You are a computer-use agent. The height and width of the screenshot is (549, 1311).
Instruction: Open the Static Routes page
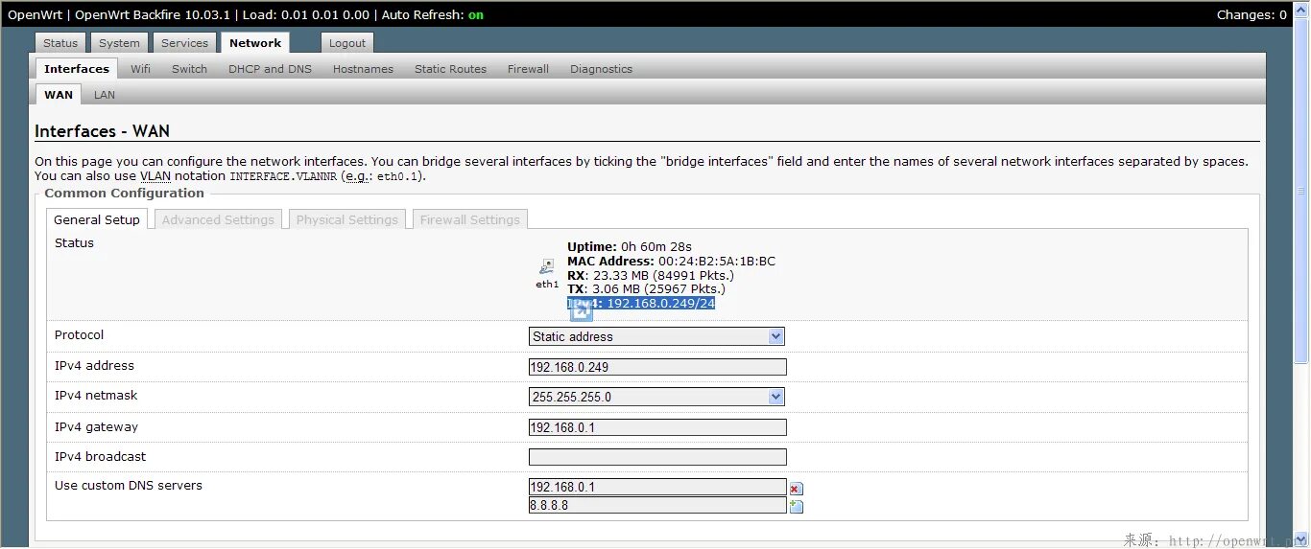(450, 69)
